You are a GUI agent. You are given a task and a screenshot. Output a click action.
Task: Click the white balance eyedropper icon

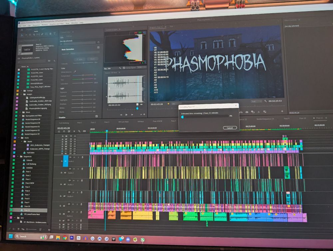tap(75, 72)
